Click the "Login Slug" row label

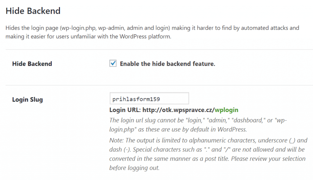click(x=28, y=99)
